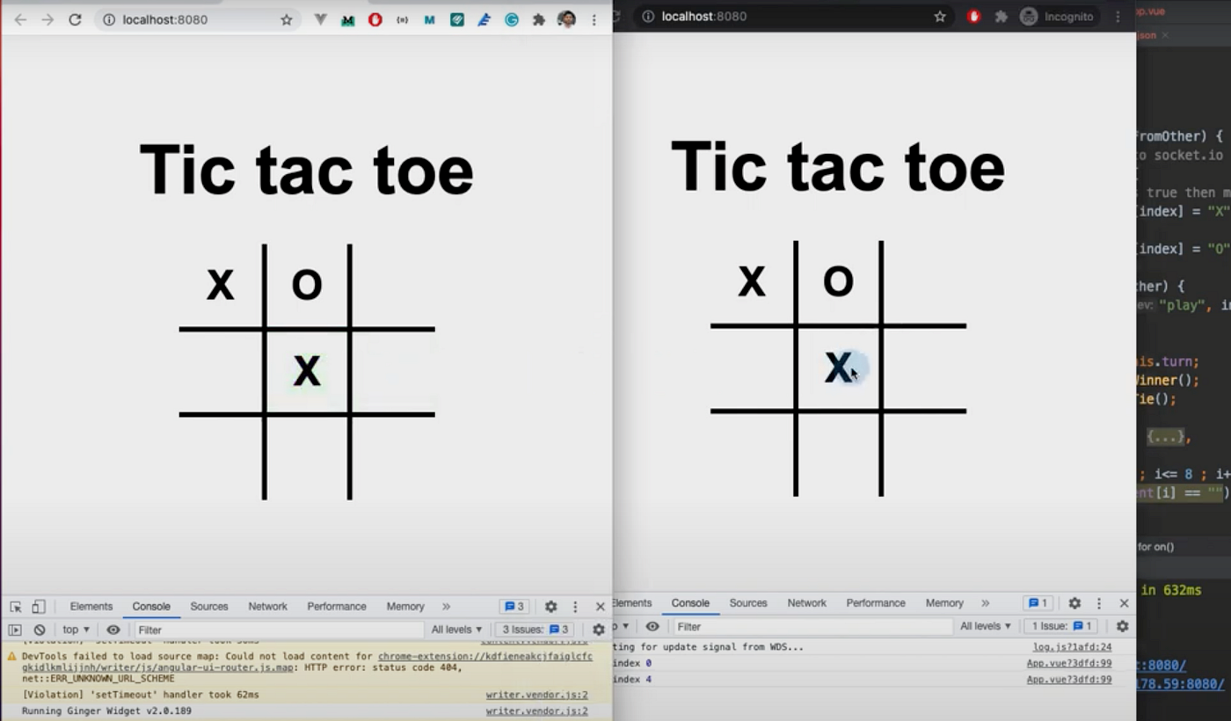The width and height of the screenshot is (1231, 721).
Task: Switch to the Network tab in right DevTools
Action: (x=806, y=603)
